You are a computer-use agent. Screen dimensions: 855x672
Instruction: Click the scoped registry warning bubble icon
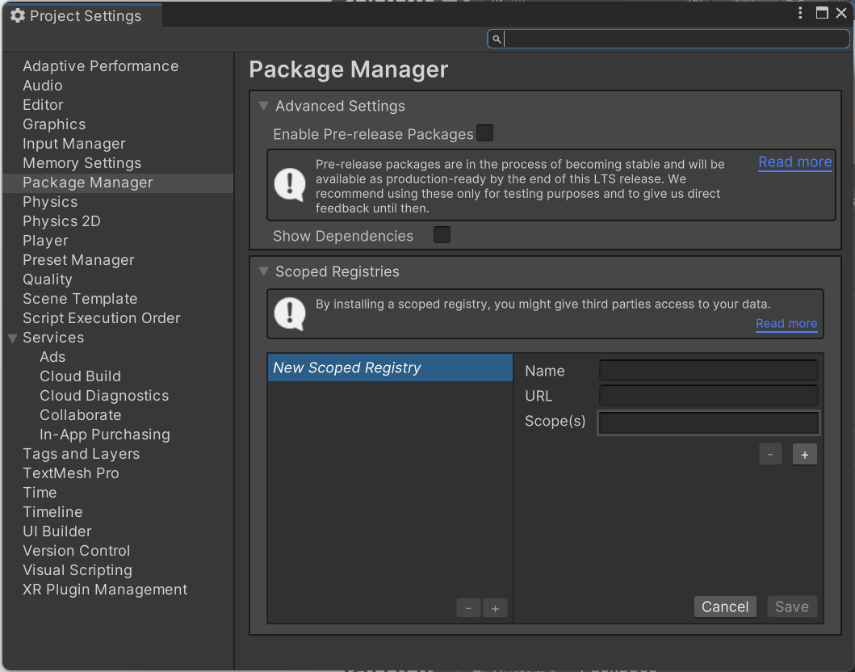pos(290,313)
